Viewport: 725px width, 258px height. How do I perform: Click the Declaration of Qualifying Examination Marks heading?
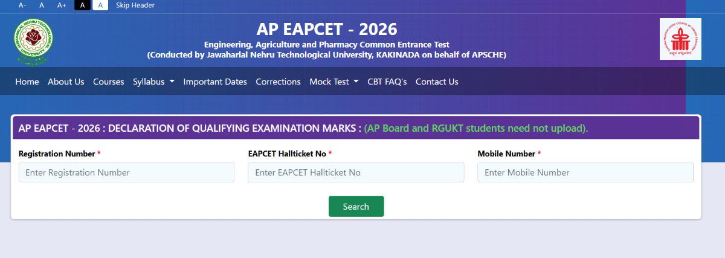pyautogui.click(x=190, y=128)
